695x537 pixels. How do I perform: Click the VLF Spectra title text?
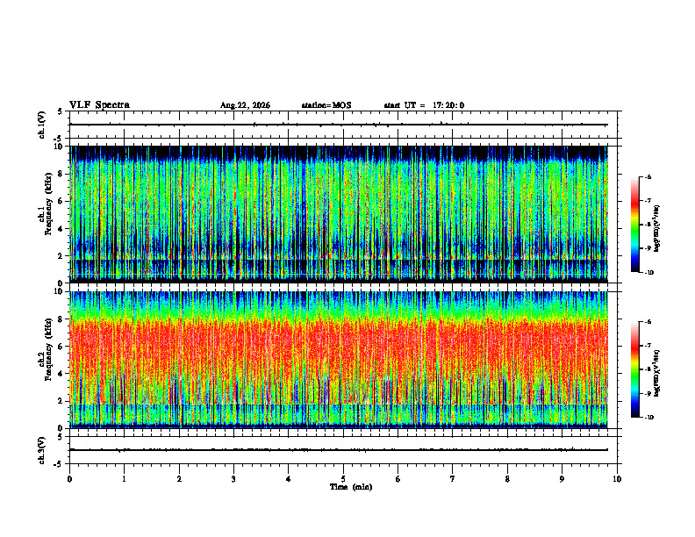(99, 105)
